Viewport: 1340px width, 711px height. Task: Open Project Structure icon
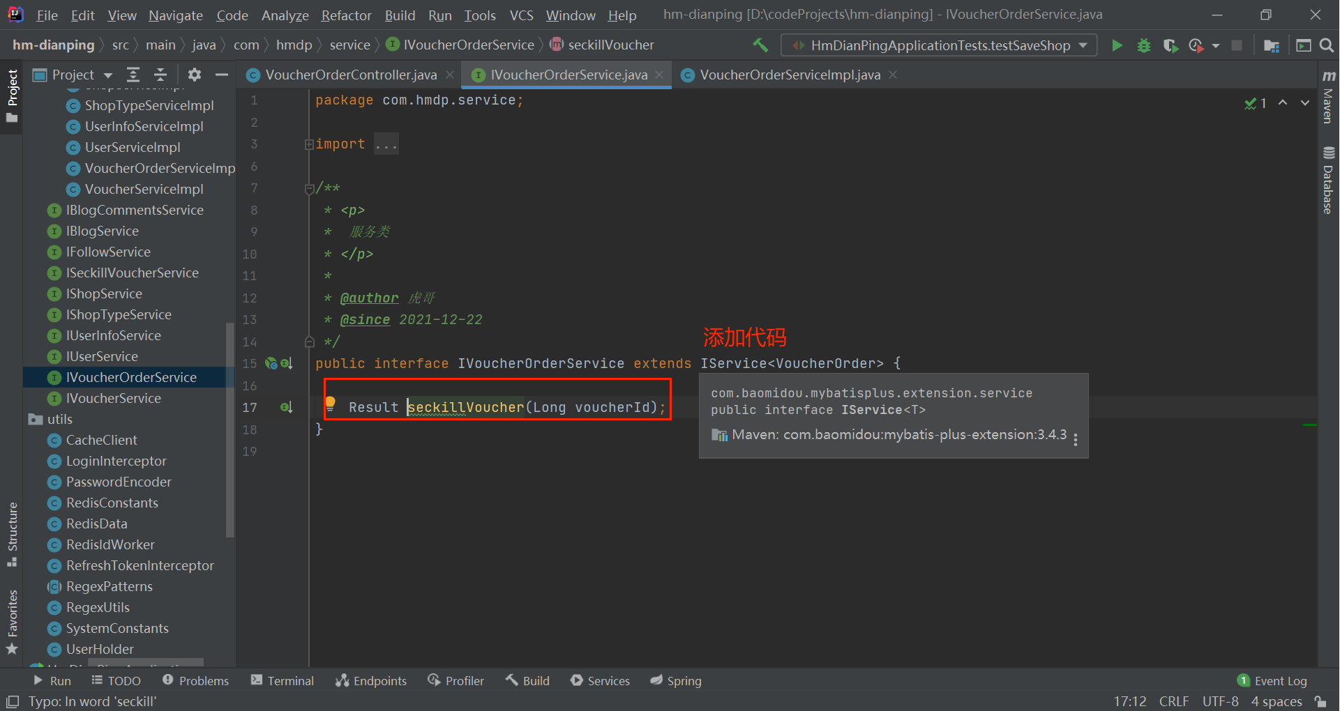(1272, 45)
